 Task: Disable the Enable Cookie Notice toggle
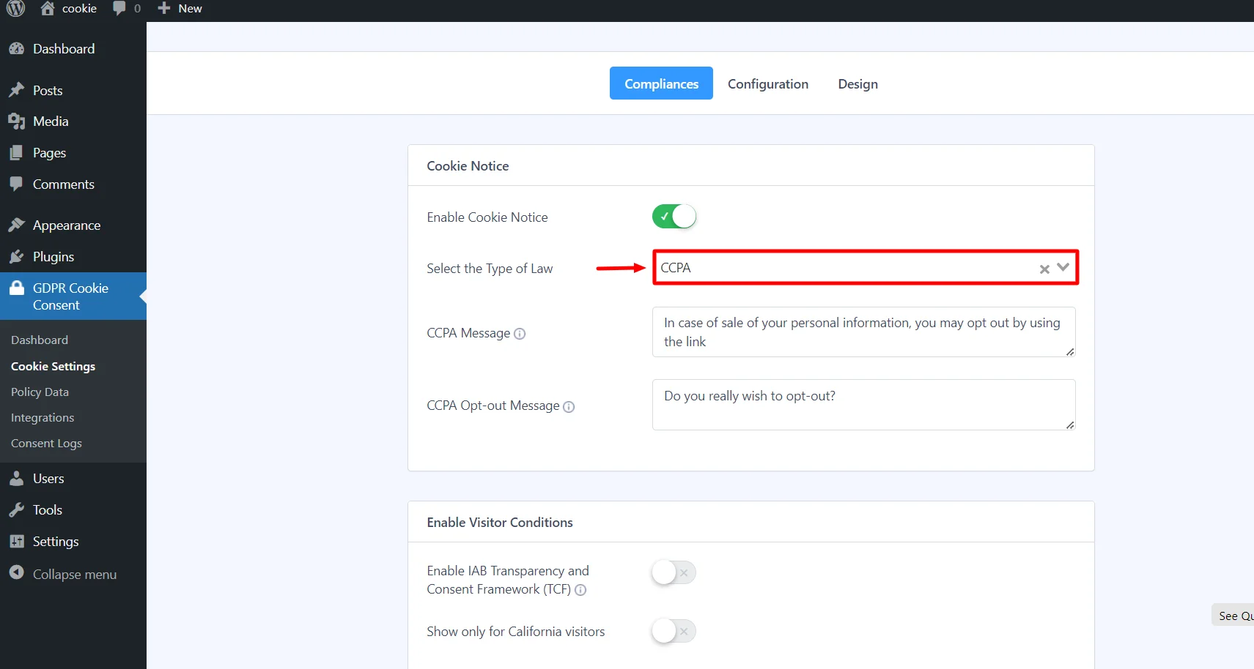coord(674,217)
